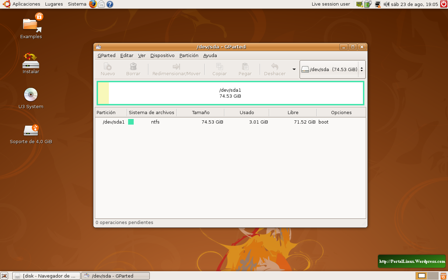Click the ntfs filesystem cell
The image size is (448, 280).
point(155,122)
